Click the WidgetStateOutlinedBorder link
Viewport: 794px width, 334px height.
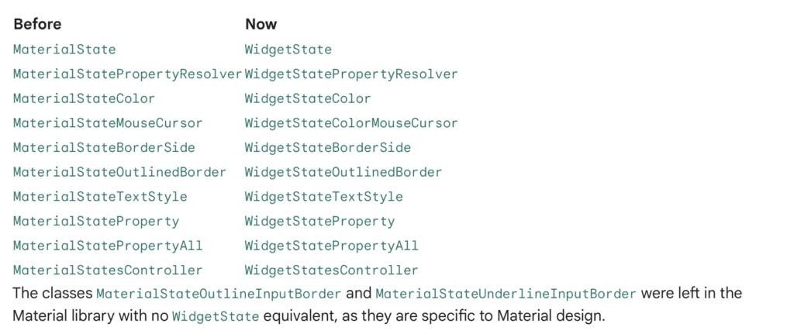[x=343, y=172]
